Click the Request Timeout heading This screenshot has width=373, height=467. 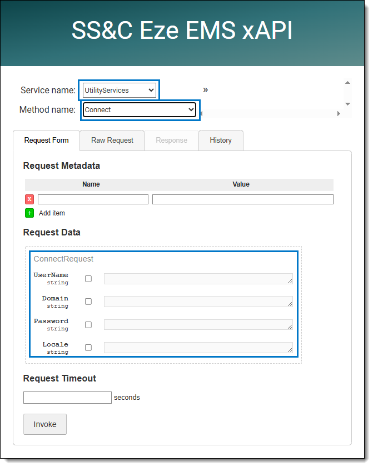coord(59,379)
